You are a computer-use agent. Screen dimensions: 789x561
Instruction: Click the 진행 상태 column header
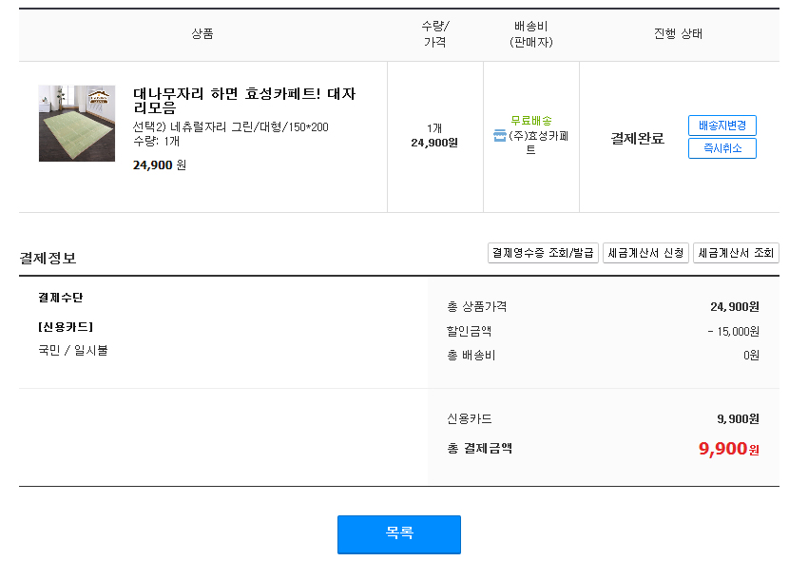(678, 34)
